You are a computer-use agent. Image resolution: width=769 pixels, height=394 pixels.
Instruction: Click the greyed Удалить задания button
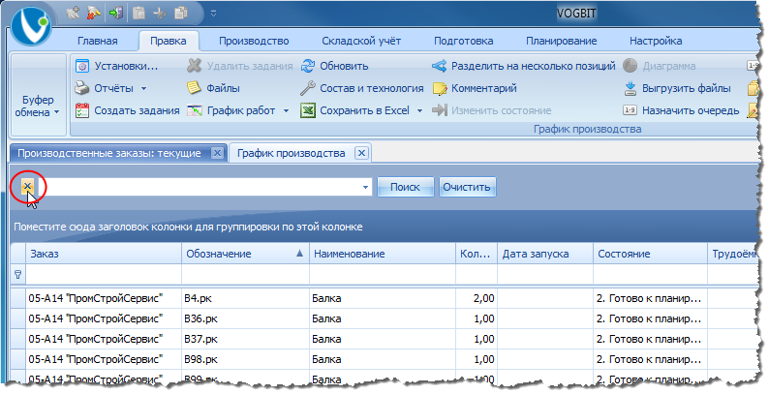(240, 66)
